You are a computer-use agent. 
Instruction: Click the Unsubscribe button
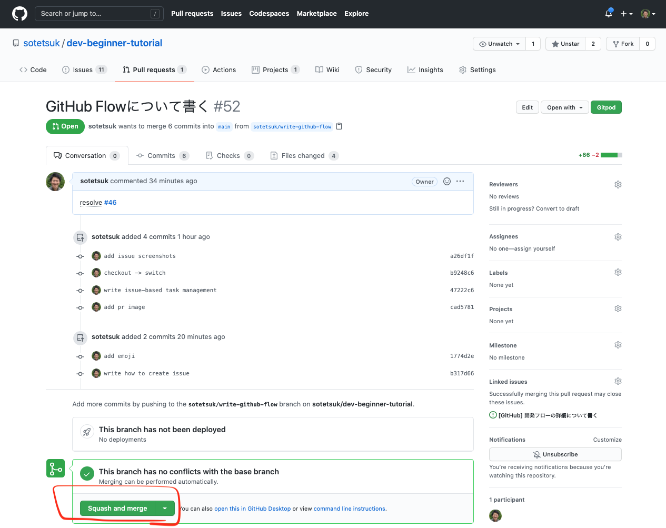(555, 454)
